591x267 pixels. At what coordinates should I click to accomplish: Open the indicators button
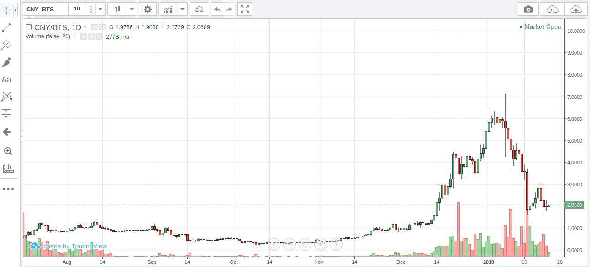pos(169,9)
